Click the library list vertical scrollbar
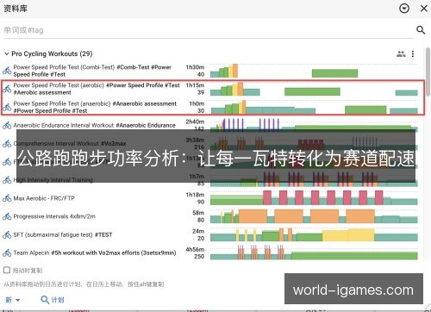This screenshot has height=312, width=431. pos(428,72)
